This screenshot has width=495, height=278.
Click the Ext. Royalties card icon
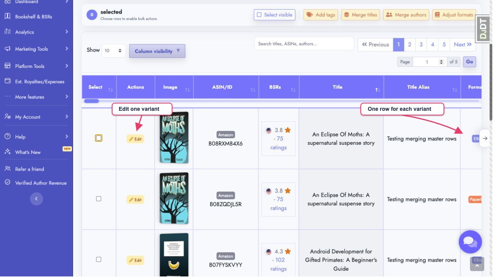coord(7,81)
